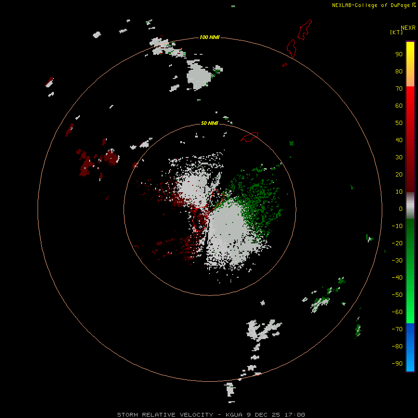Click the -80 knot scale label
The width and height of the screenshot is (418, 418).
tap(397, 346)
